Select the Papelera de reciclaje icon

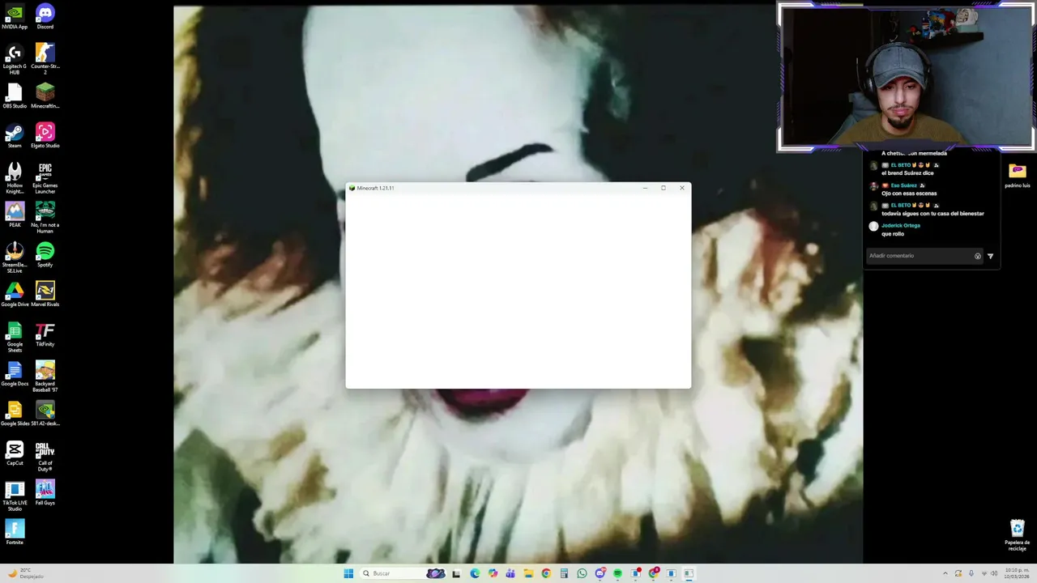point(1018,534)
